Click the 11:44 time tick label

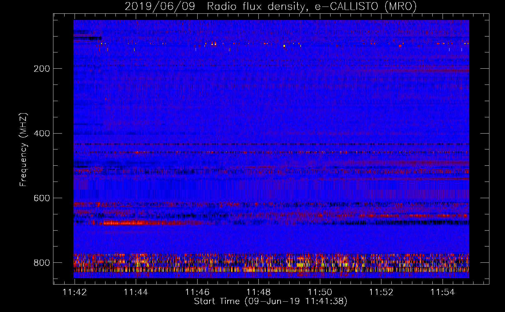tap(136, 292)
